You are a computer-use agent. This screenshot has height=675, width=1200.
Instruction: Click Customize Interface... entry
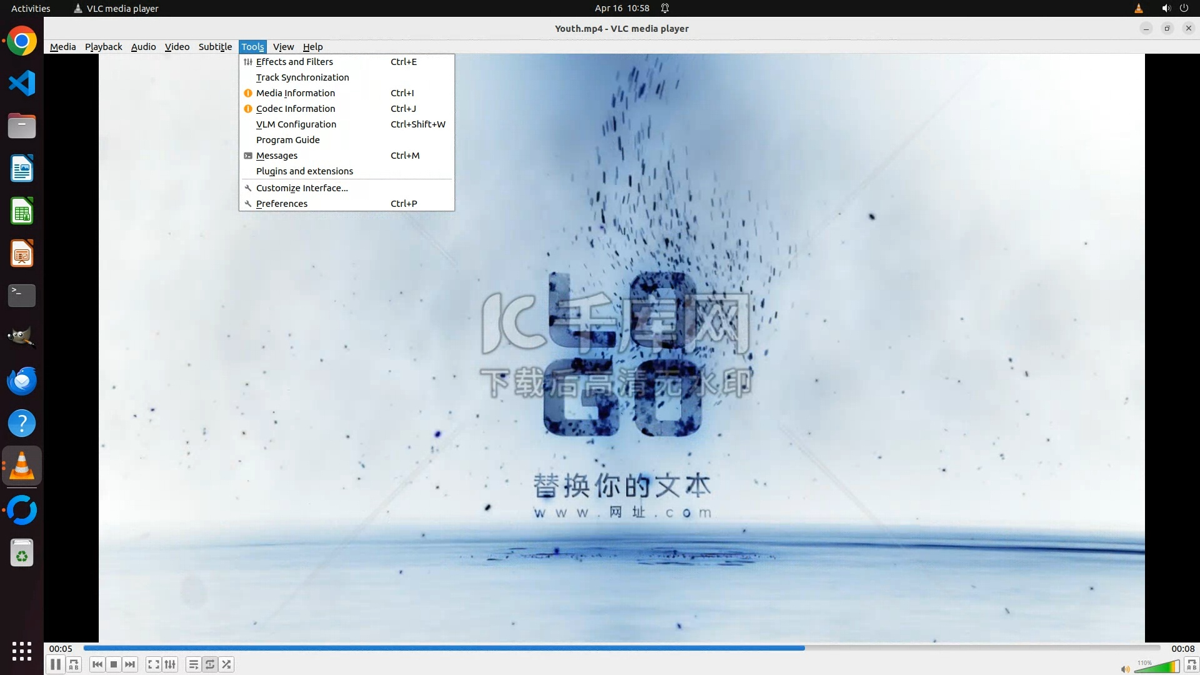point(302,188)
